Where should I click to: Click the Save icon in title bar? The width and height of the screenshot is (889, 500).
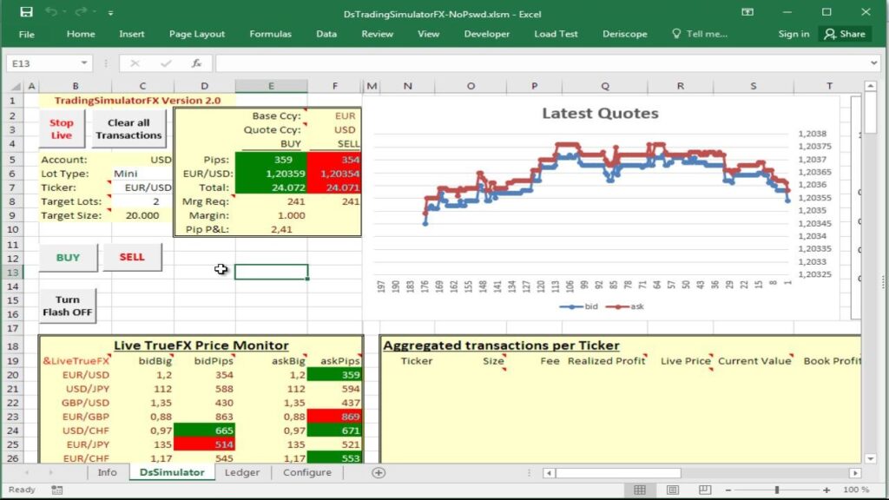[26, 12]
